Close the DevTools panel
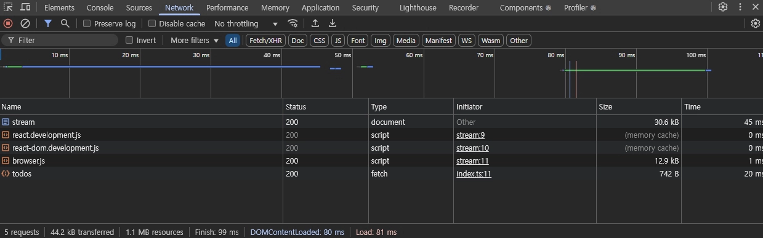 pyautogui.click(x=756, y=7)
